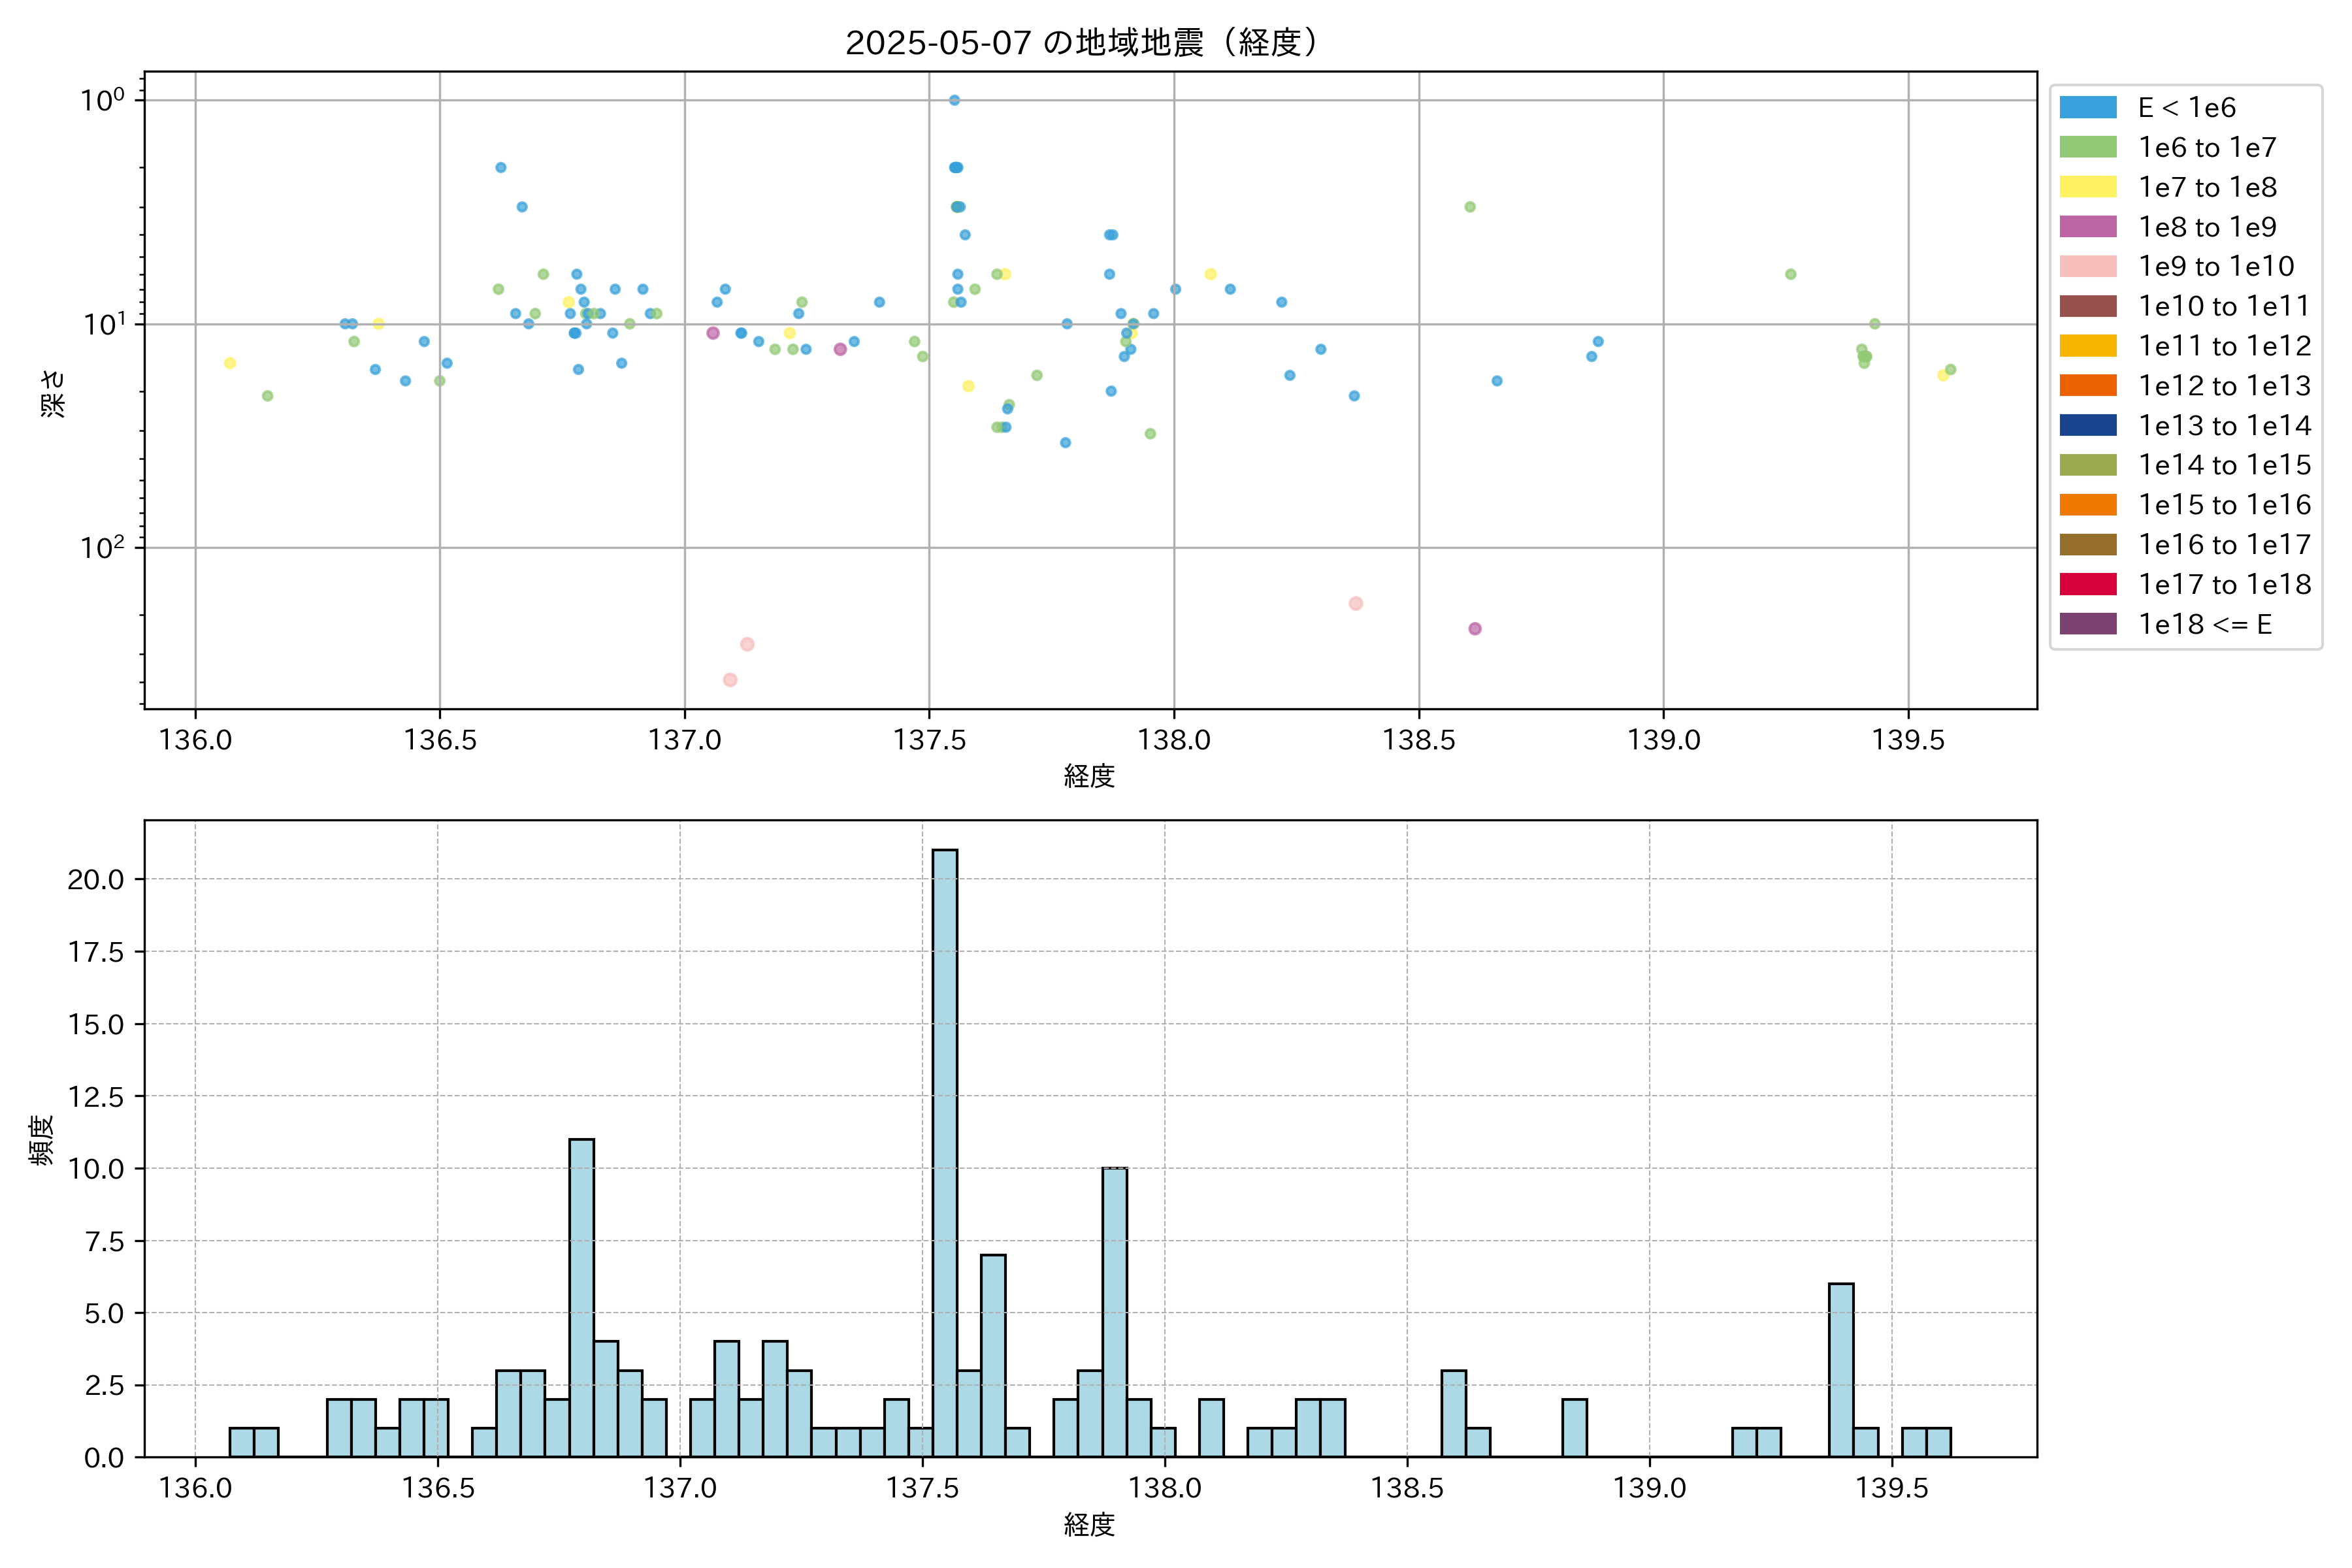Click the 頻度 y-axis label
This screenshot has height=1568, width=2352.
click(42, 1140)
